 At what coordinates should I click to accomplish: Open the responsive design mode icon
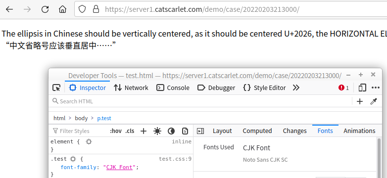tap(362, 88)
